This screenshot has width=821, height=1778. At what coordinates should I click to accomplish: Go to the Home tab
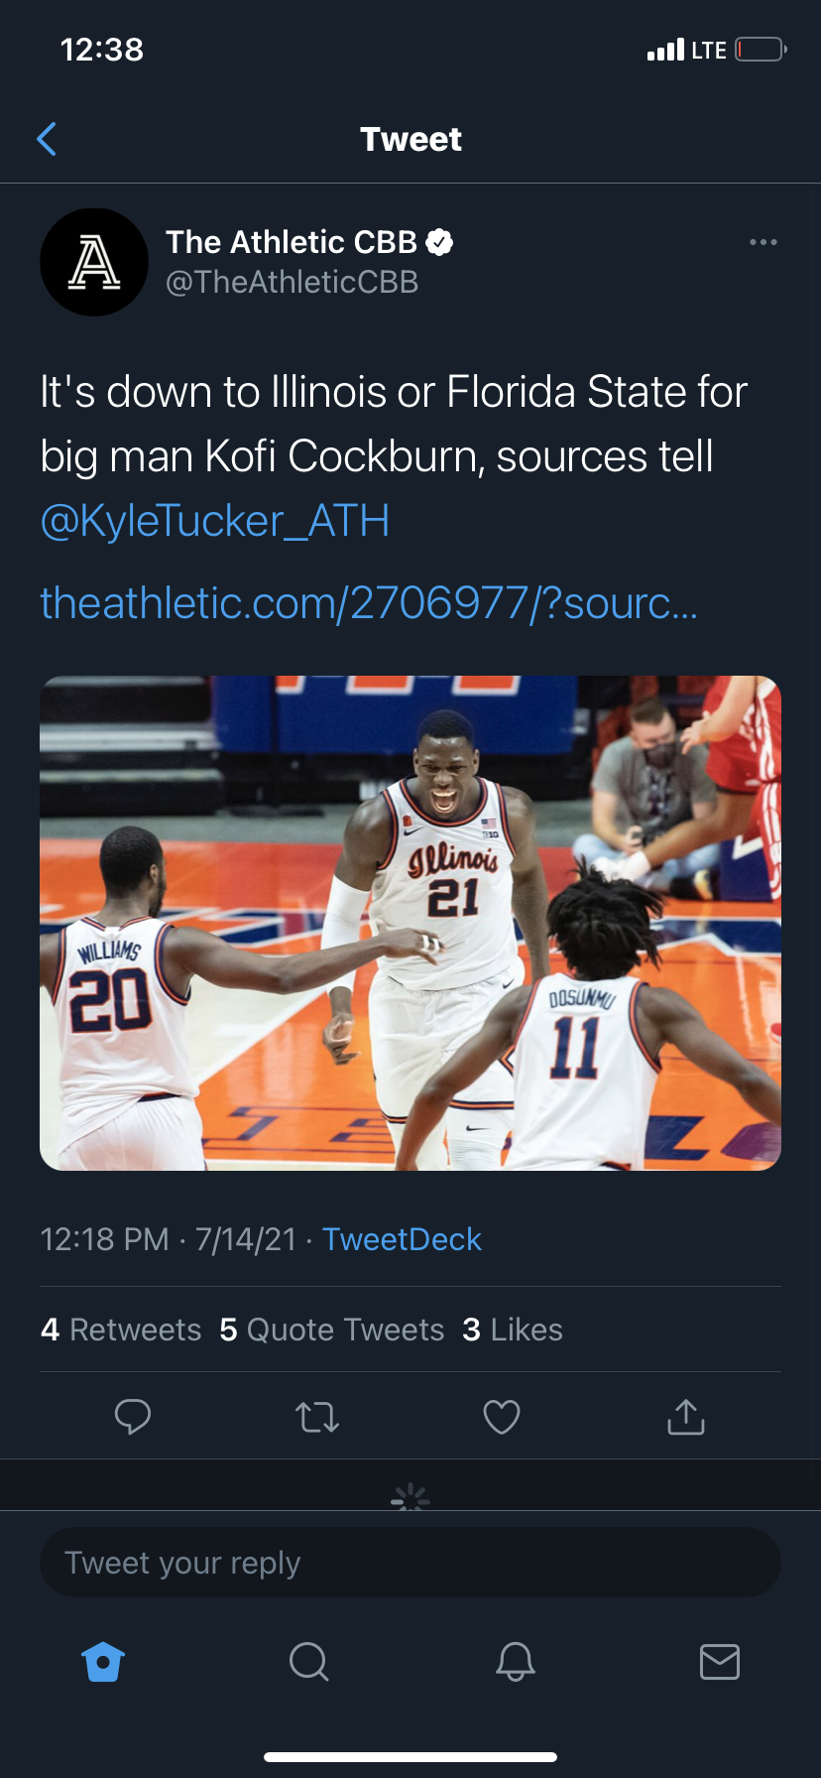pyautogui.click(x=103, y=1661)
